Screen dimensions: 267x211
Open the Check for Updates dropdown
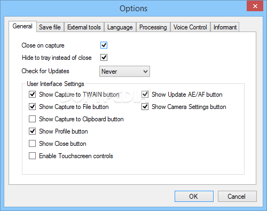[124, 72]
